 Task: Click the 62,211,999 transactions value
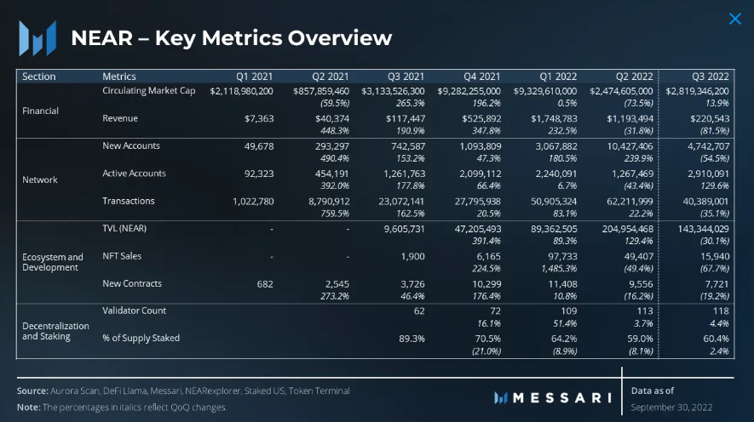coord(630,202)
